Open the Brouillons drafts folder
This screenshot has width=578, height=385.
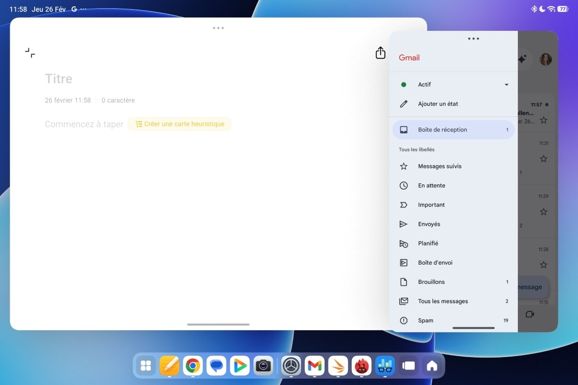[x=431, y=282]
